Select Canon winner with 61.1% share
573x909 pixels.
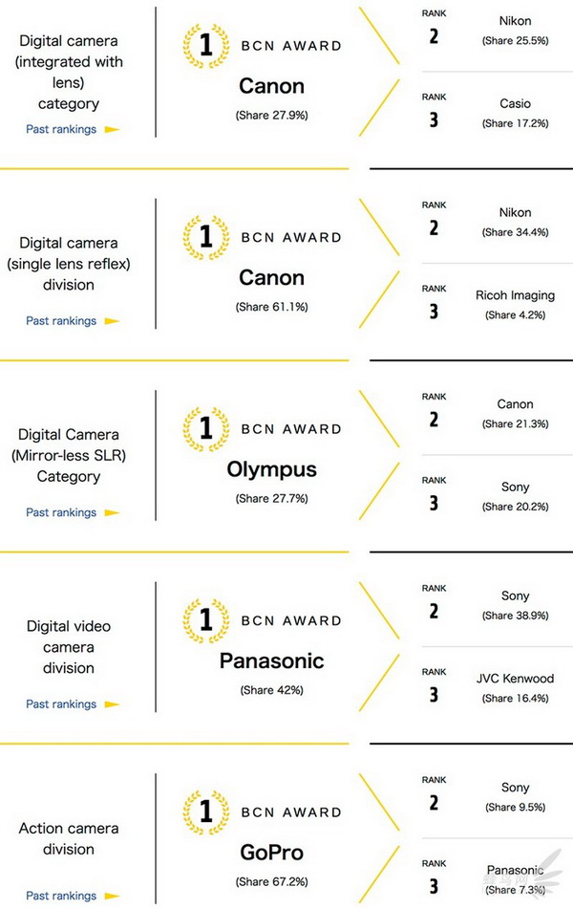click(x=272, y=278)
